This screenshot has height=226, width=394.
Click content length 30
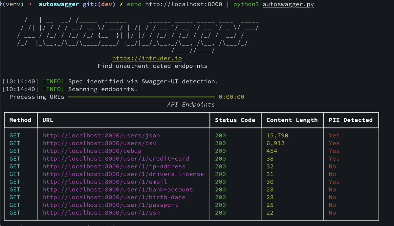click(x=270, y=182)
